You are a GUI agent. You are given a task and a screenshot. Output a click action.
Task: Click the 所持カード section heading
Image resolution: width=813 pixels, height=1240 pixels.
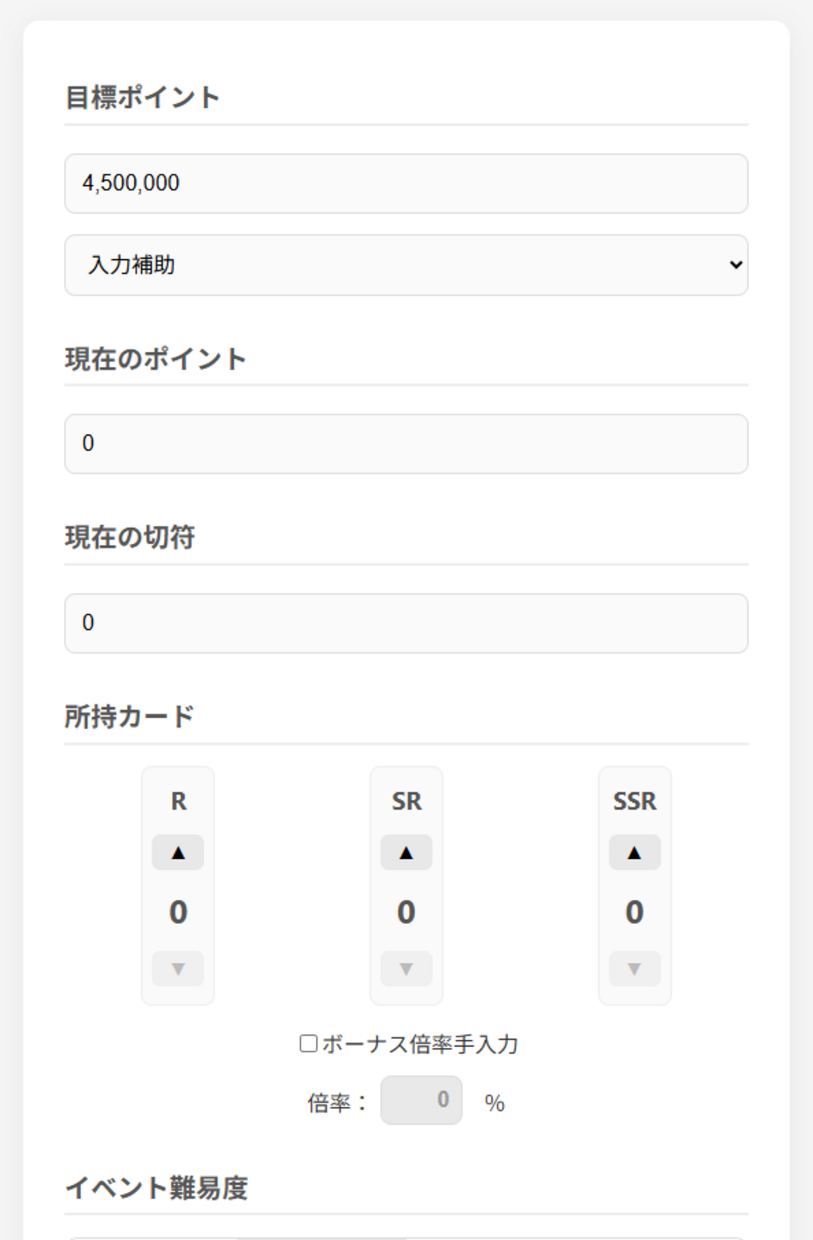(x=129, y=717)
